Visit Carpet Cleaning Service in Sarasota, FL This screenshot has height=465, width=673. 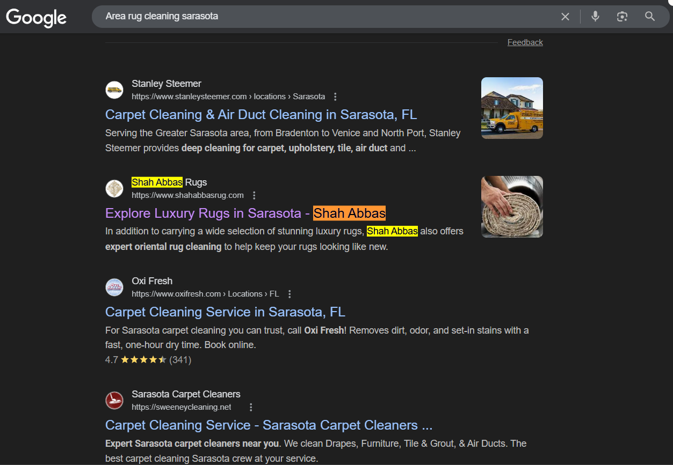[x=225, y=312]
